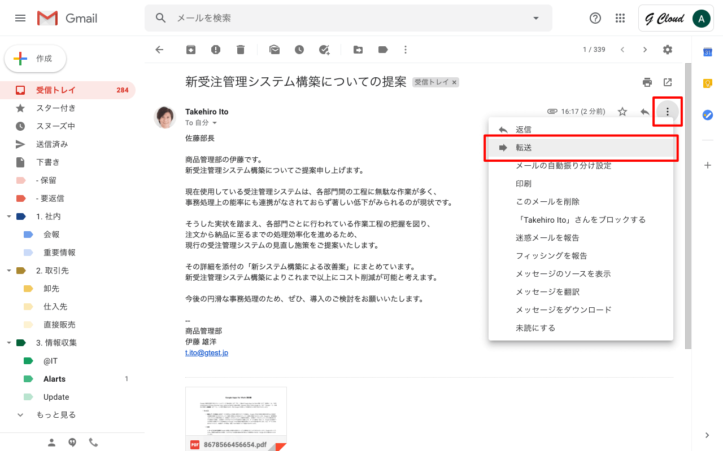
Task: Archive this email
Action: [x=191, y=50]
